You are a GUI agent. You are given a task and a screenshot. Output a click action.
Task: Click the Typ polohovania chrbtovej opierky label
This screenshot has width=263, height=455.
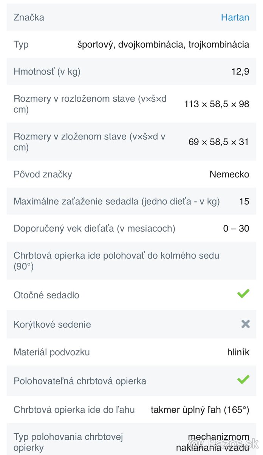click(x=68, y=442)
